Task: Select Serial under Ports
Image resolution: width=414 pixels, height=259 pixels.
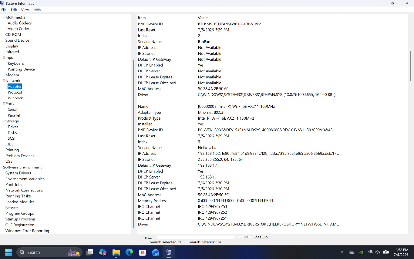Action: (12, 110)
